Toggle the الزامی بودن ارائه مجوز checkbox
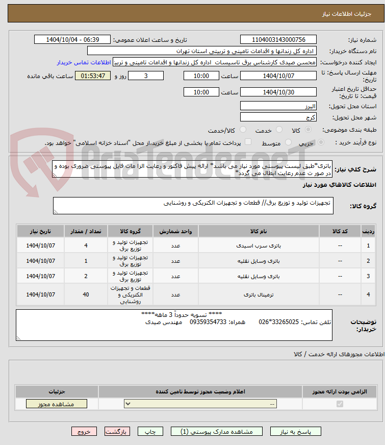 [340, 404]
